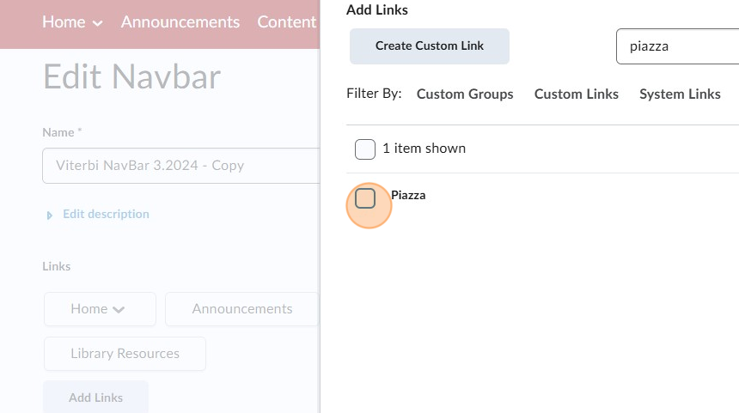Image resolution: width=739 pixels, height=413 pixels.
Task: Expand the Edit description section
Action: point(106,214)
